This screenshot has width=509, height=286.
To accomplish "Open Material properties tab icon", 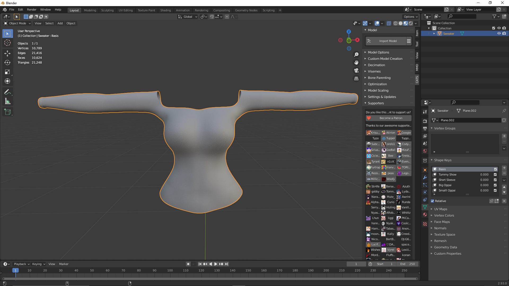I will click(x=425, y=215).
